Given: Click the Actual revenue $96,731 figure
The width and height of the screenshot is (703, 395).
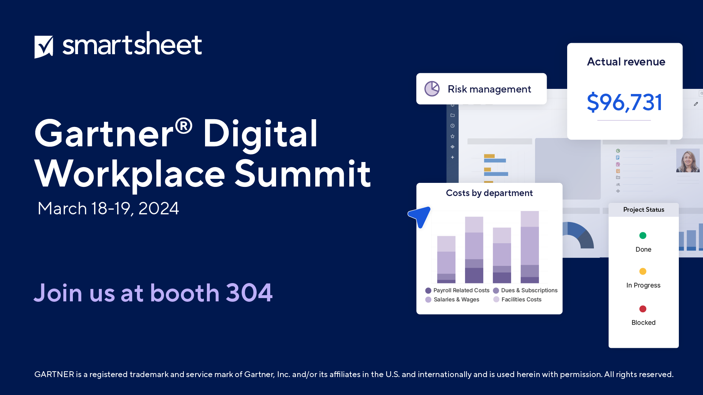Looking at the screenshot, I should click(x=625, y=102).
